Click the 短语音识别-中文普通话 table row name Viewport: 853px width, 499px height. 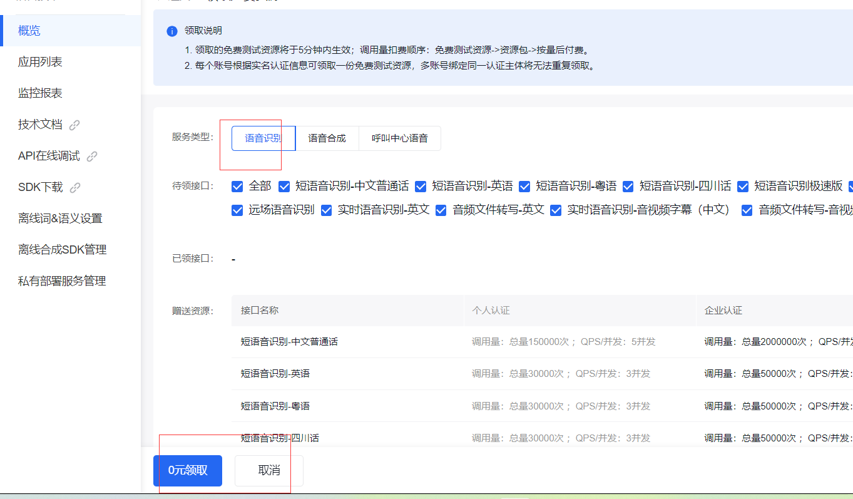(x=290, y=342)
